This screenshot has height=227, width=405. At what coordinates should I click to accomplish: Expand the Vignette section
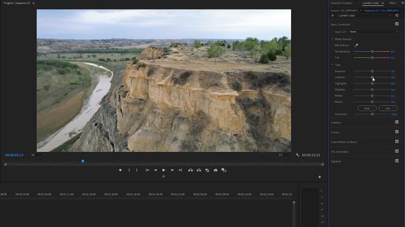(336, 161)
